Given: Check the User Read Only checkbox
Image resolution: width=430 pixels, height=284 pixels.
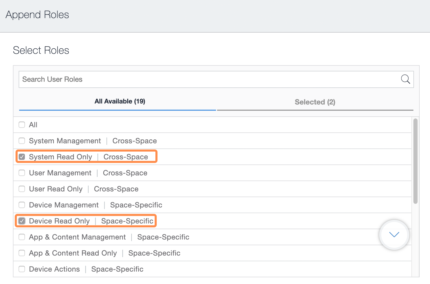Looking at the screenshot, I should point(21,189).
